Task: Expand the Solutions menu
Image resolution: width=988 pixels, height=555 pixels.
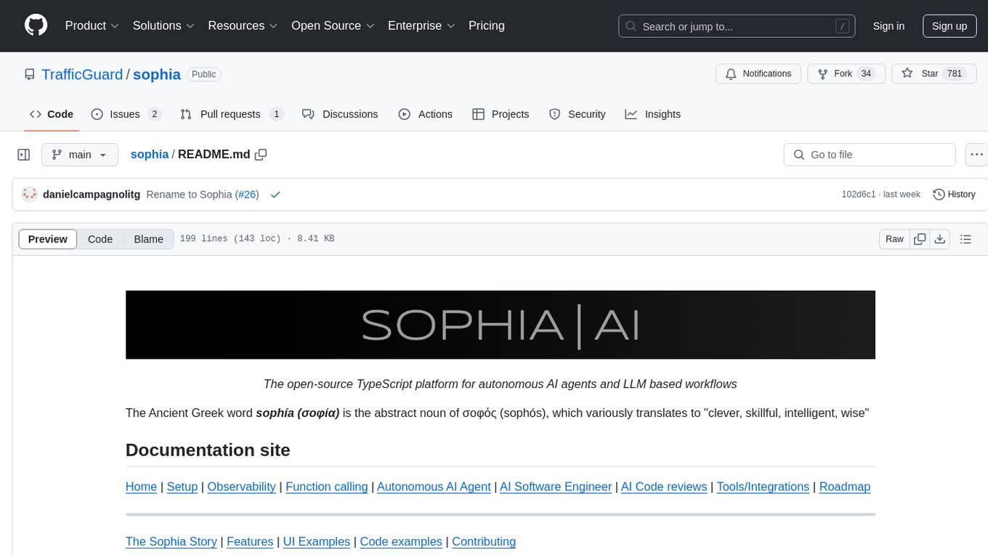Action: pos(163,25)
